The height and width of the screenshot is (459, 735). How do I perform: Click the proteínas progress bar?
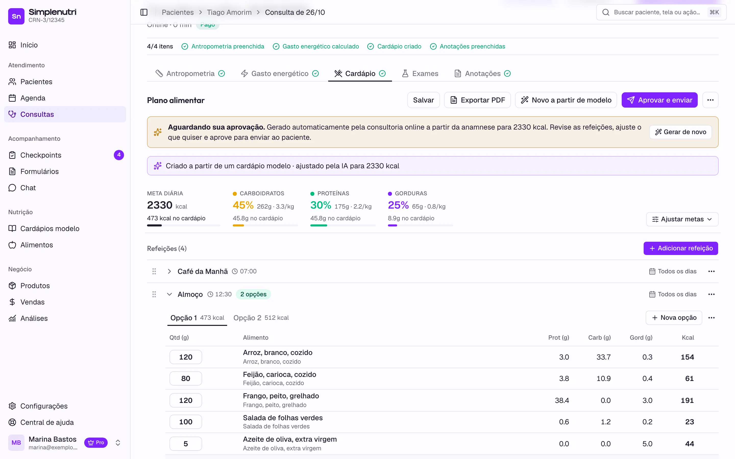click(343, 225)
